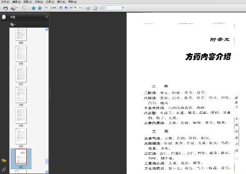Click the greyed-out pages icon in the toolbar
This screenshot has height=174, width=246.
(x=24, y=8)
